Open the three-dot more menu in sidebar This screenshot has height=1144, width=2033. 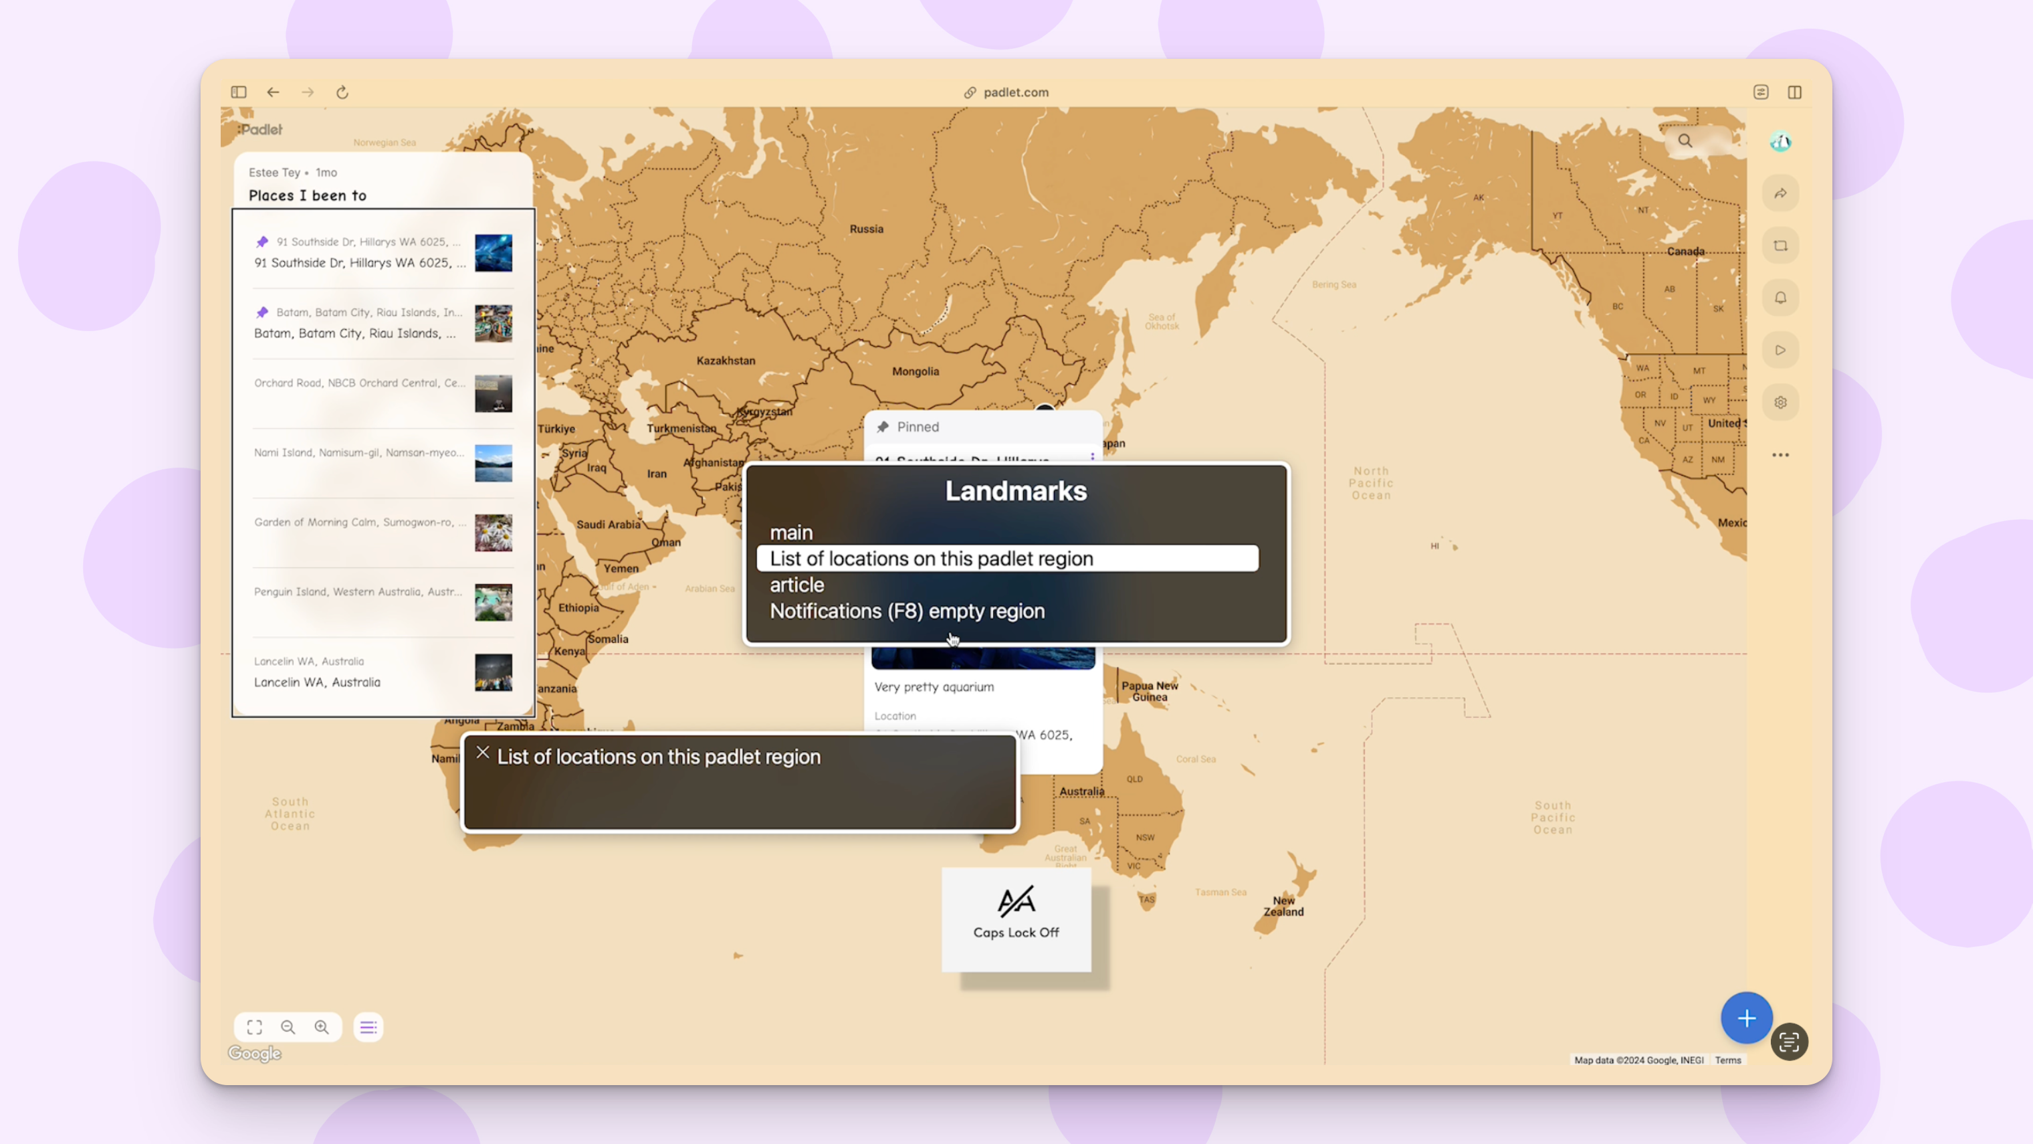[1780, 455]
